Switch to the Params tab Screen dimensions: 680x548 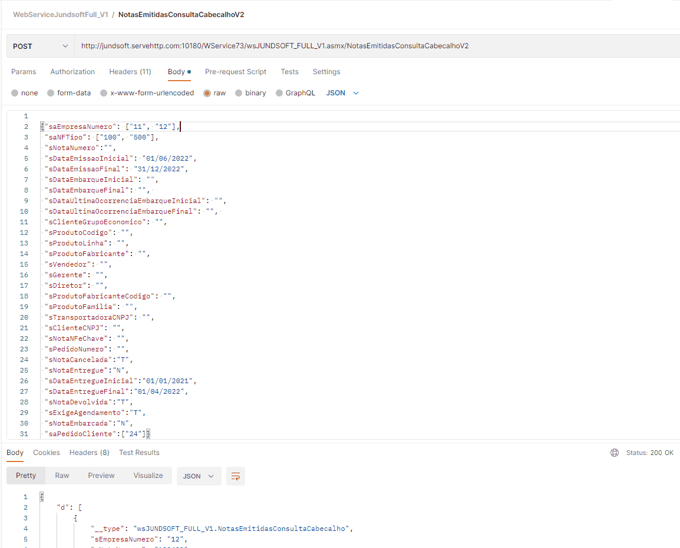(x=24, y=72)
